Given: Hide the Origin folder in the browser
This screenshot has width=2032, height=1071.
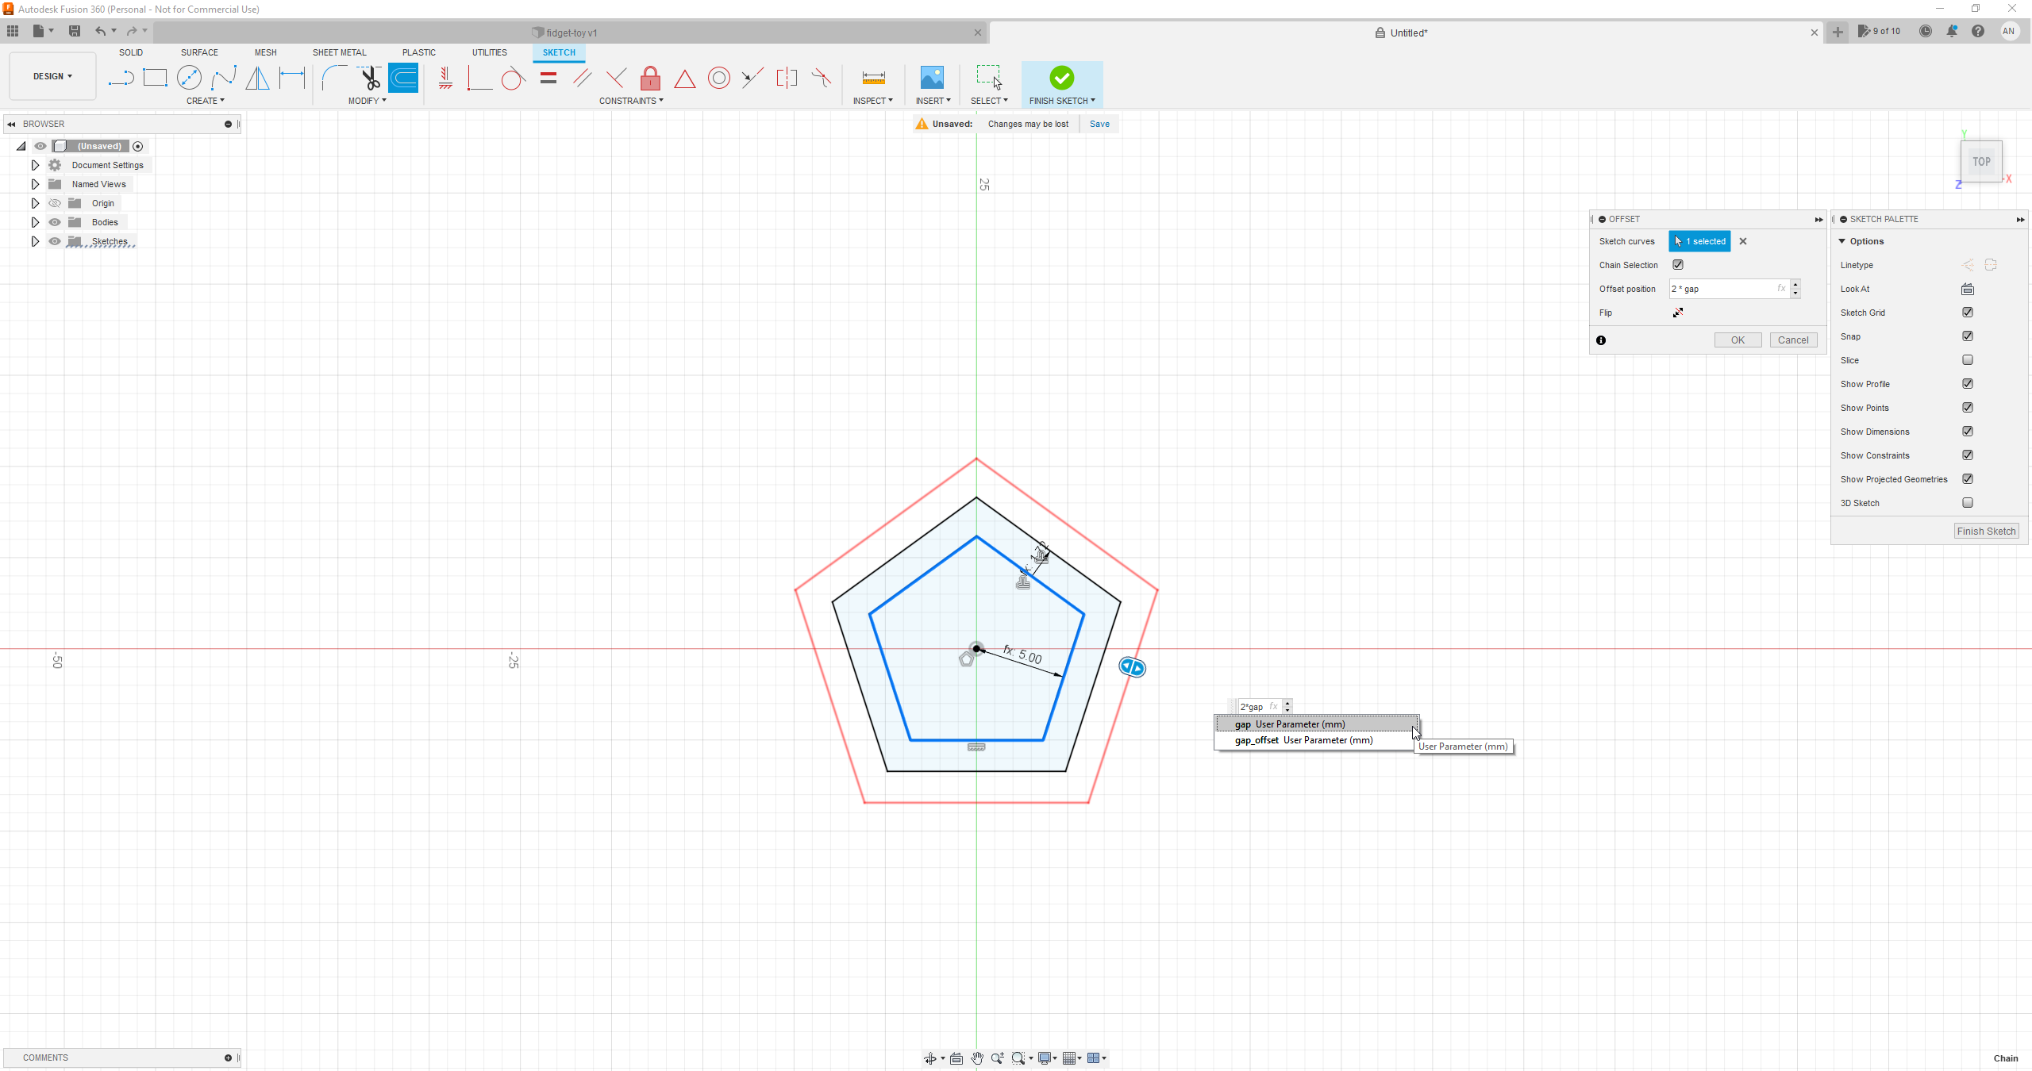Looking at the screenshot, I should pyautogui.click(x=54, y=203).
